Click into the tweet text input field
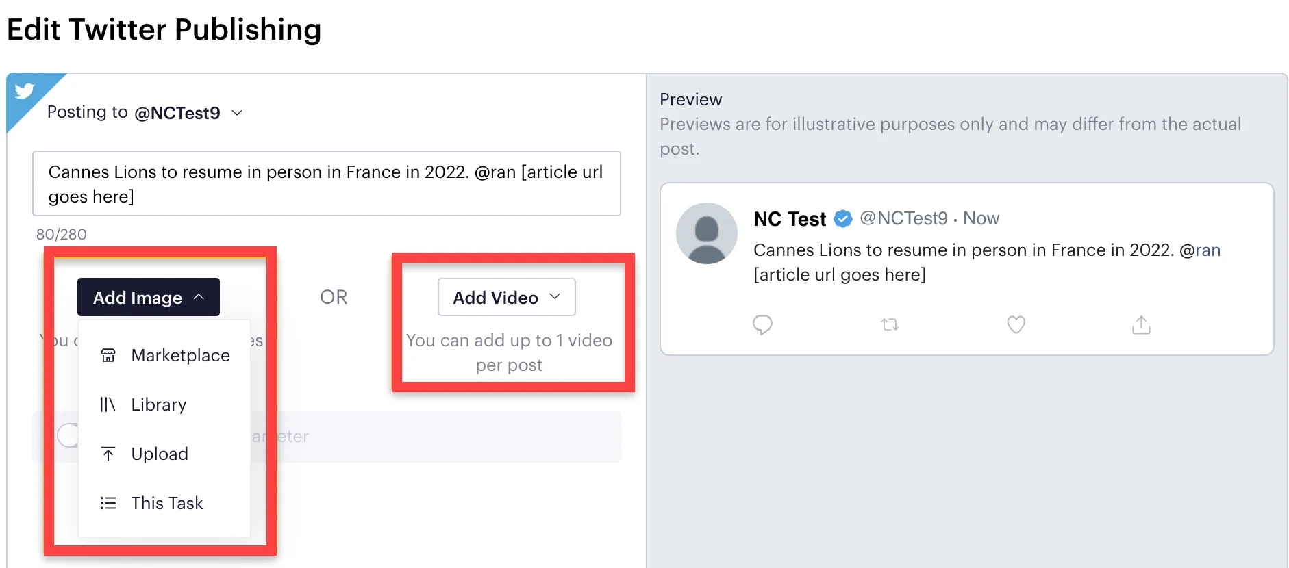This screenshot has height=568, width=1289. 327,183
